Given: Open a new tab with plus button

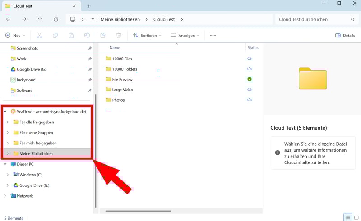Looking at the screenshot, I should (x=89, y=6).
